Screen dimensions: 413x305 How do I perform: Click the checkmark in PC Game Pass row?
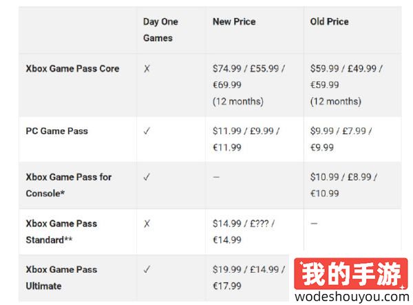[147, 131]
